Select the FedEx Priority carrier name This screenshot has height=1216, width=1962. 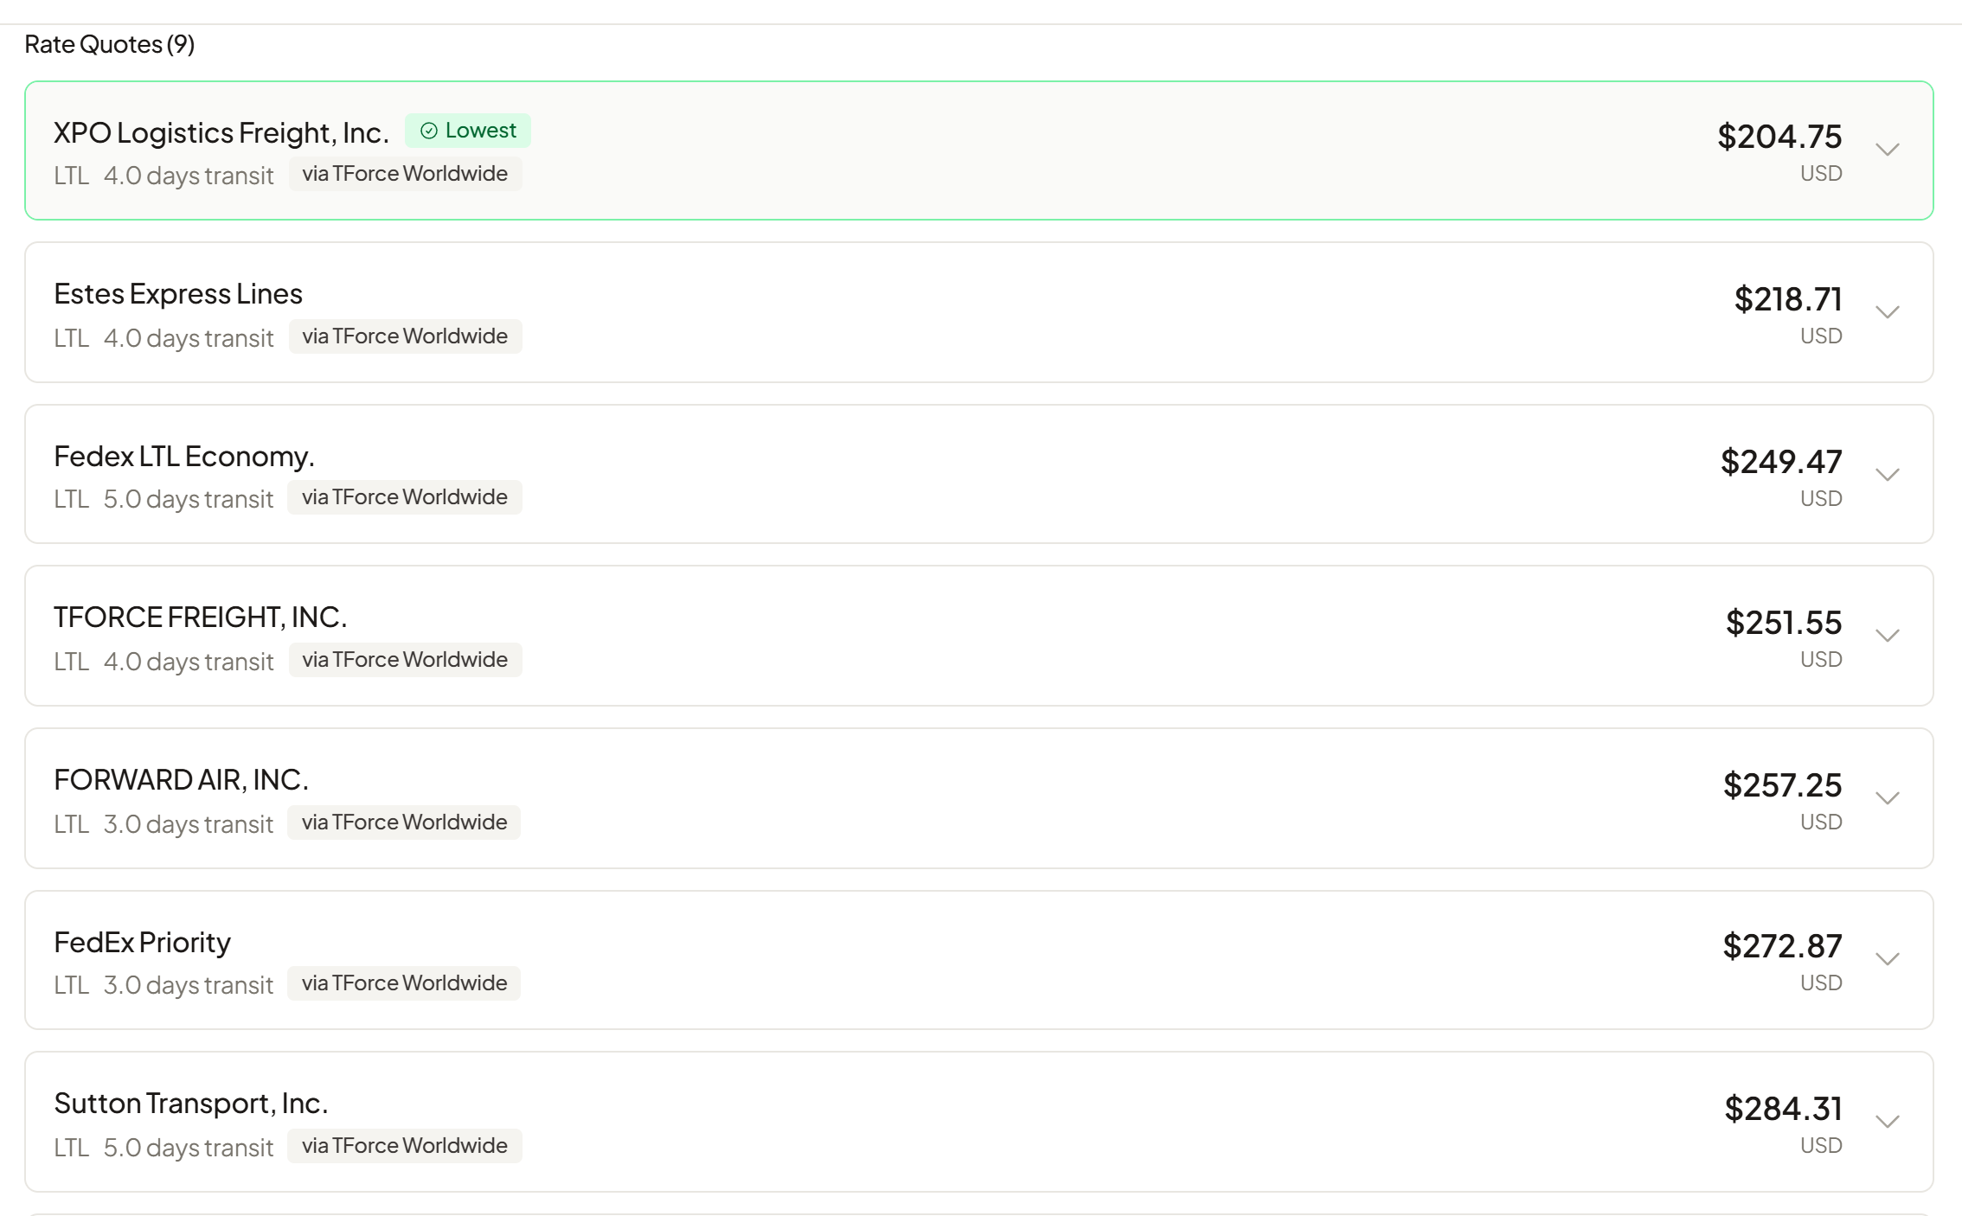click(143, 942)
